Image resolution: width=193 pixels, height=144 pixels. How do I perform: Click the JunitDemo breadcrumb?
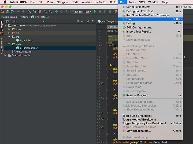9,17
